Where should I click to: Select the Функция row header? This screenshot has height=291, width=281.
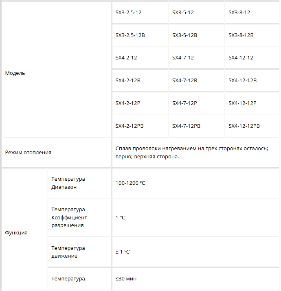(16, 233)
